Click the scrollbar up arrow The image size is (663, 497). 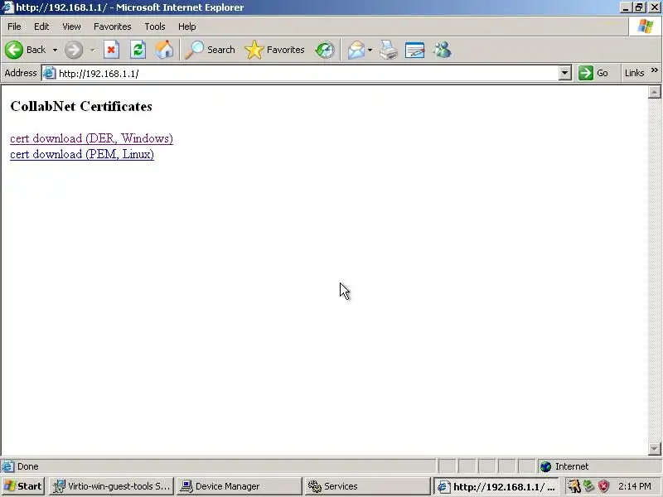click(x=654, y=92)
